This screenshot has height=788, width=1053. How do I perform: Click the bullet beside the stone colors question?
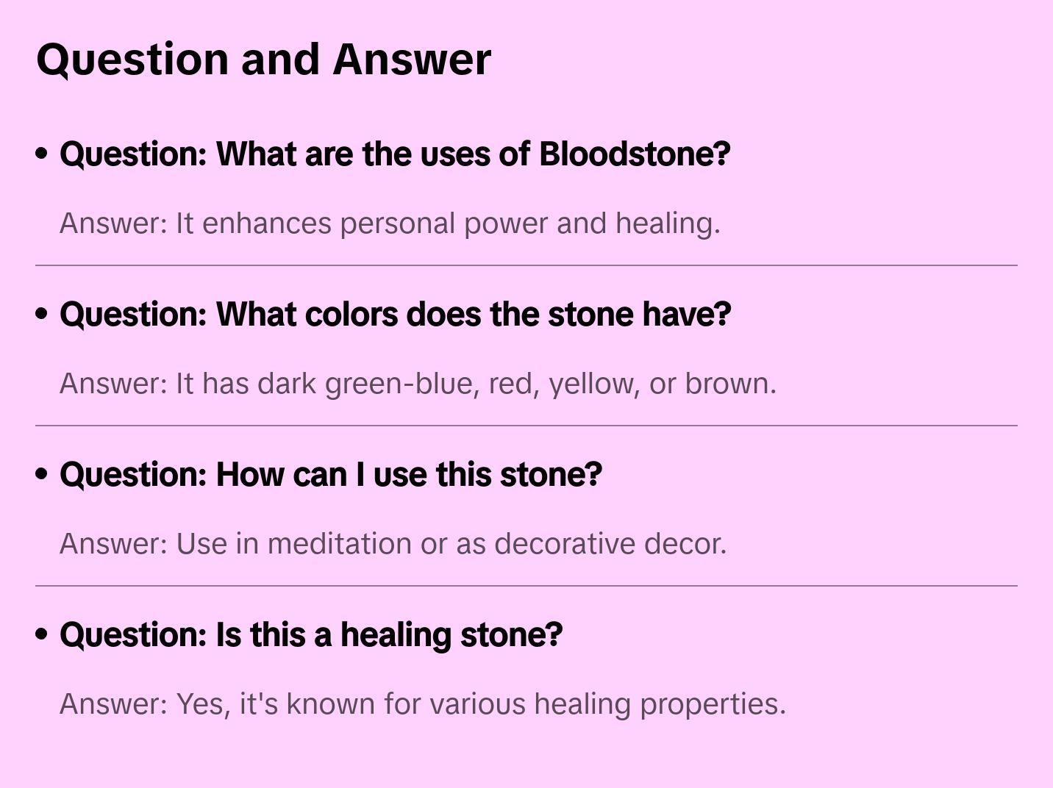42,315
